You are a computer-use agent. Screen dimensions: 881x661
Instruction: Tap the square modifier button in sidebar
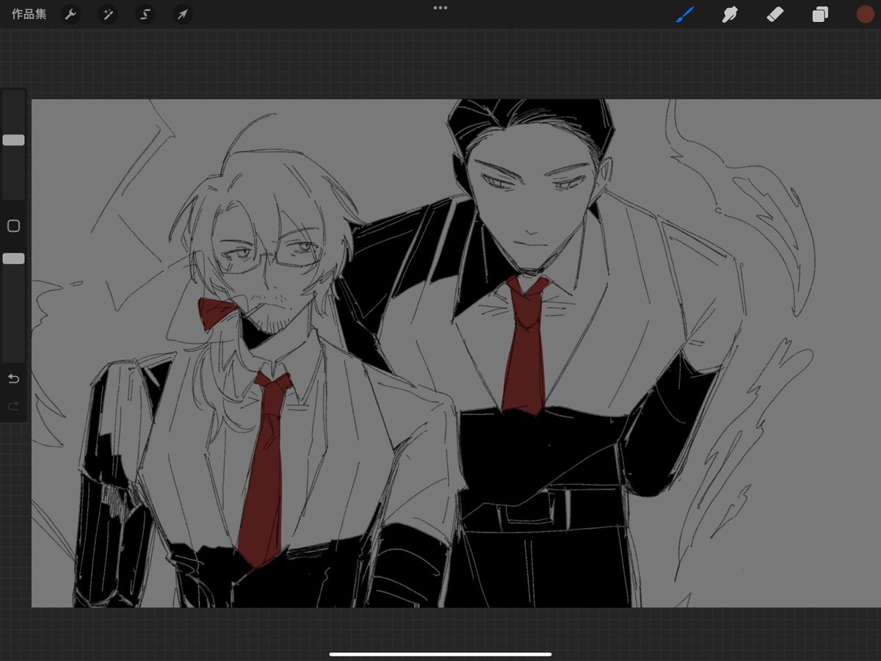[13, 226]
